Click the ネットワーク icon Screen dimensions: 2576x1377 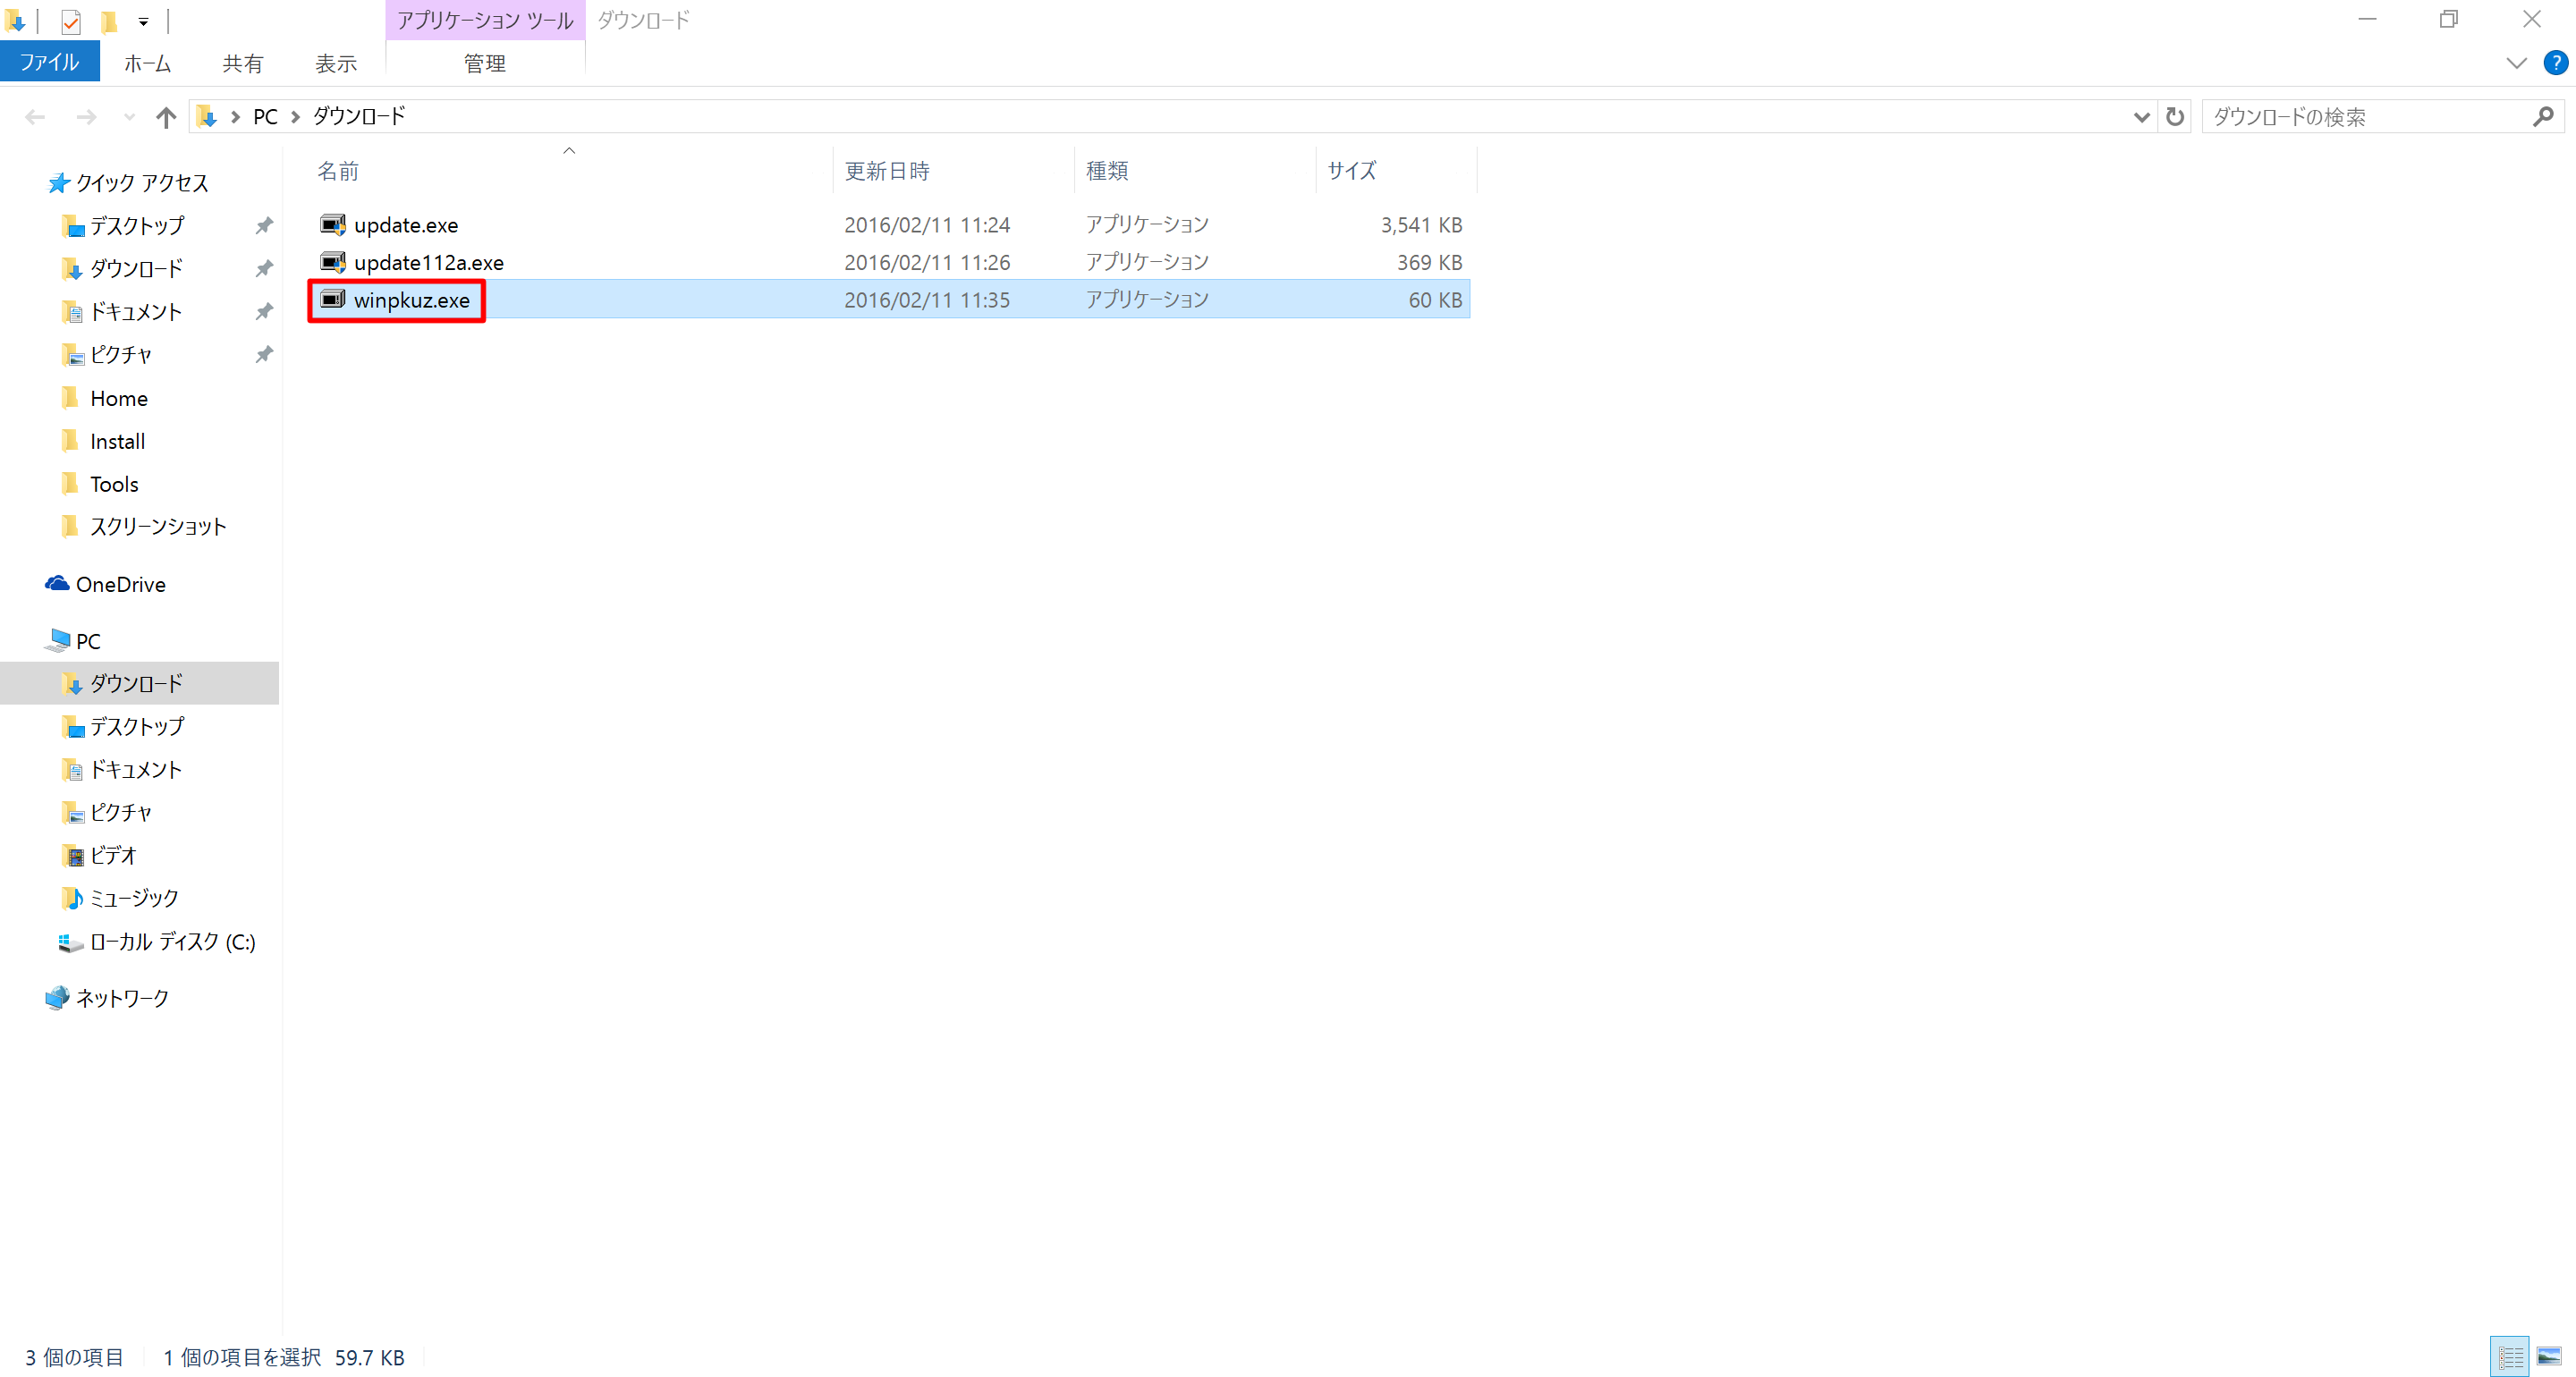[57, 997]
